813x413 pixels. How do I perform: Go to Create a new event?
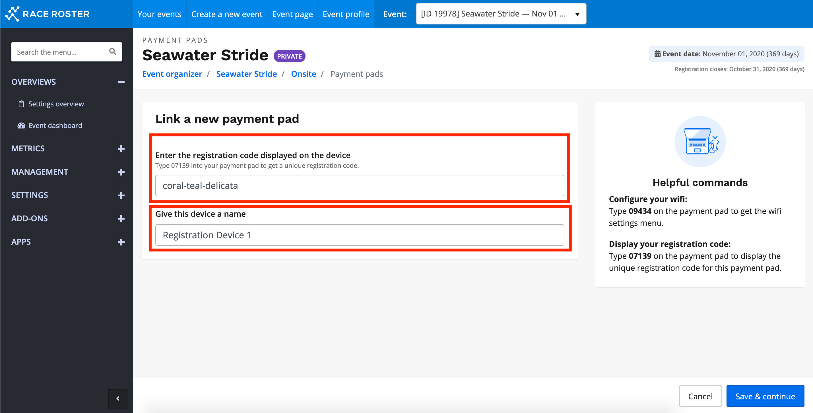[227, 14]
